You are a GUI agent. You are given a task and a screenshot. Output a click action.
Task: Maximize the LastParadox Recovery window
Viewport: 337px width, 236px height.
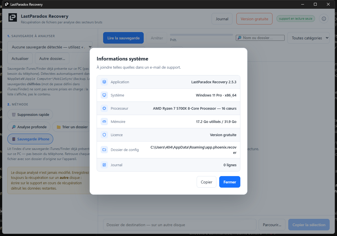tap(315, 4)
